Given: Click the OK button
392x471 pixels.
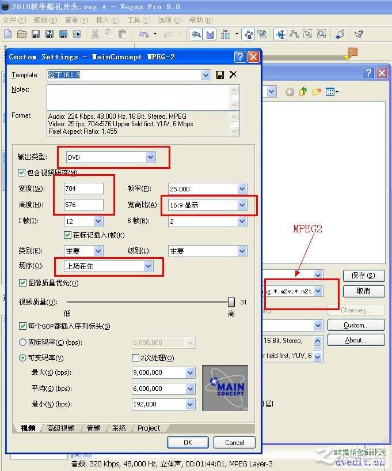Looking at the screenshot, I should pos(188,442).
